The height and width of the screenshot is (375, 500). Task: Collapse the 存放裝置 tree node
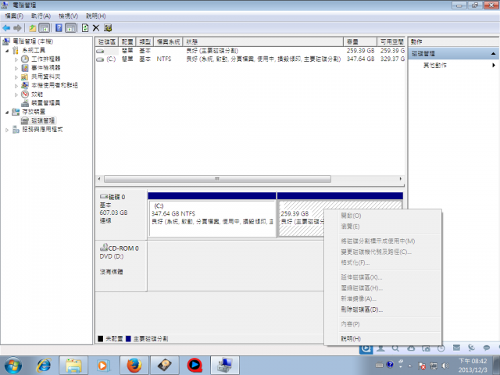[x=7, y=112]
